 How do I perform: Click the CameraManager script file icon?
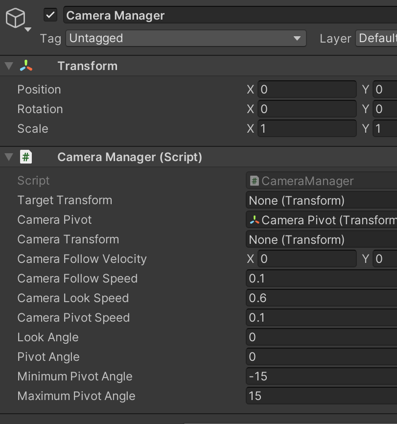point(254,181)
